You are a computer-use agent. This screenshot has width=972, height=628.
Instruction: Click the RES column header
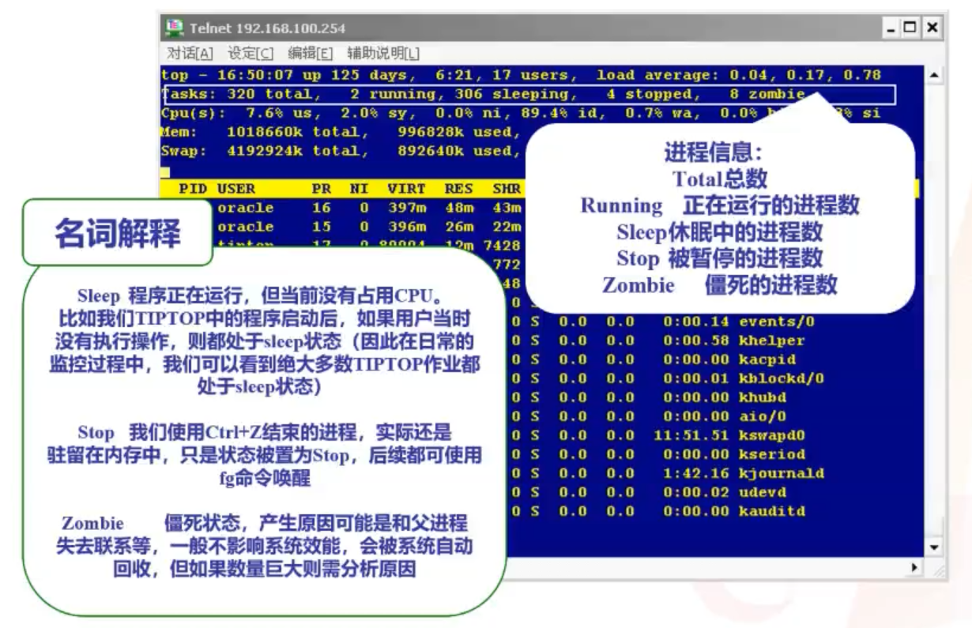pyautogui.click(x=458, y=190)
